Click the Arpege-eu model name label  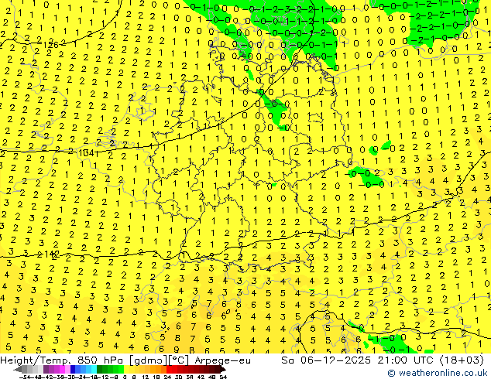click(x=222, y=360)
